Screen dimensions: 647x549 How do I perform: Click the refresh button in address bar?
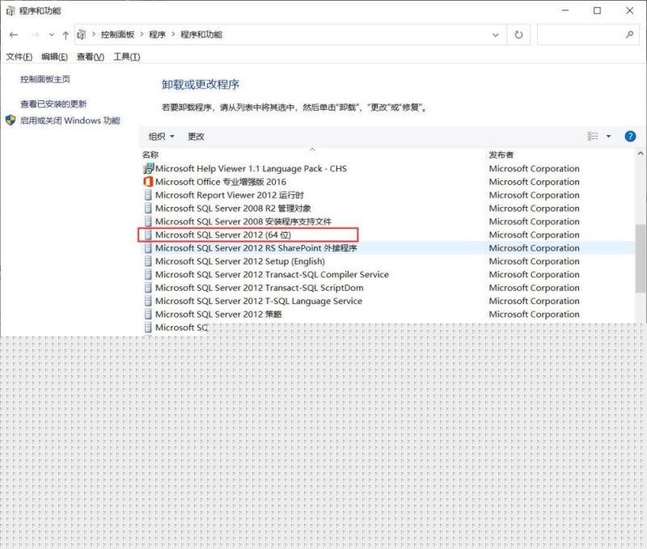[518, 35]
